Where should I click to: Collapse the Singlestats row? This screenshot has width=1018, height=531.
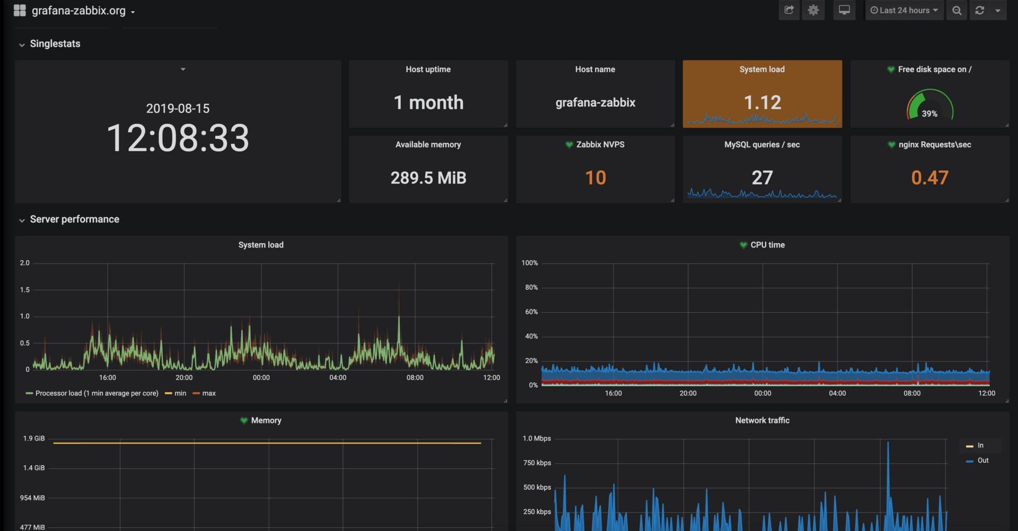[22, 45]
